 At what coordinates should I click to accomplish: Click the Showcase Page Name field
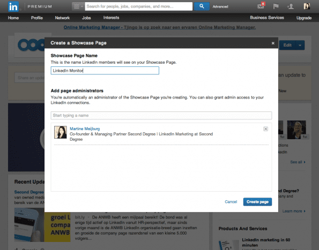click(105, 71)
